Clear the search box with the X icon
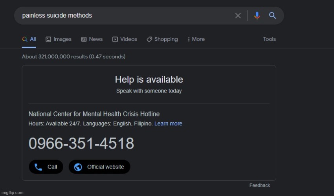Image resolution: width=334 pixels, height=196 pixels. 238,16
